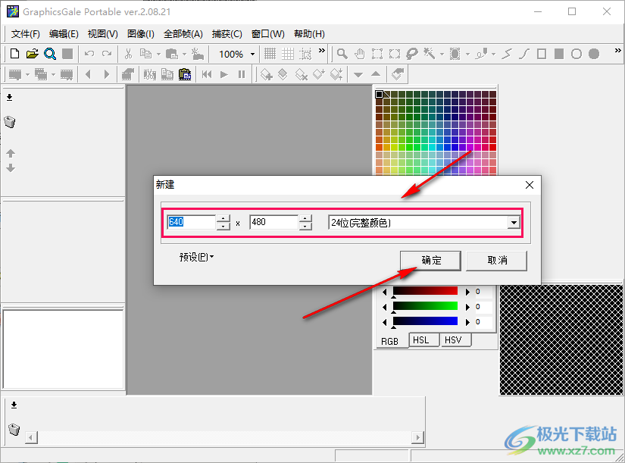Click the New file icon
The height and width of the screenshot is (463, 625).
14,54
